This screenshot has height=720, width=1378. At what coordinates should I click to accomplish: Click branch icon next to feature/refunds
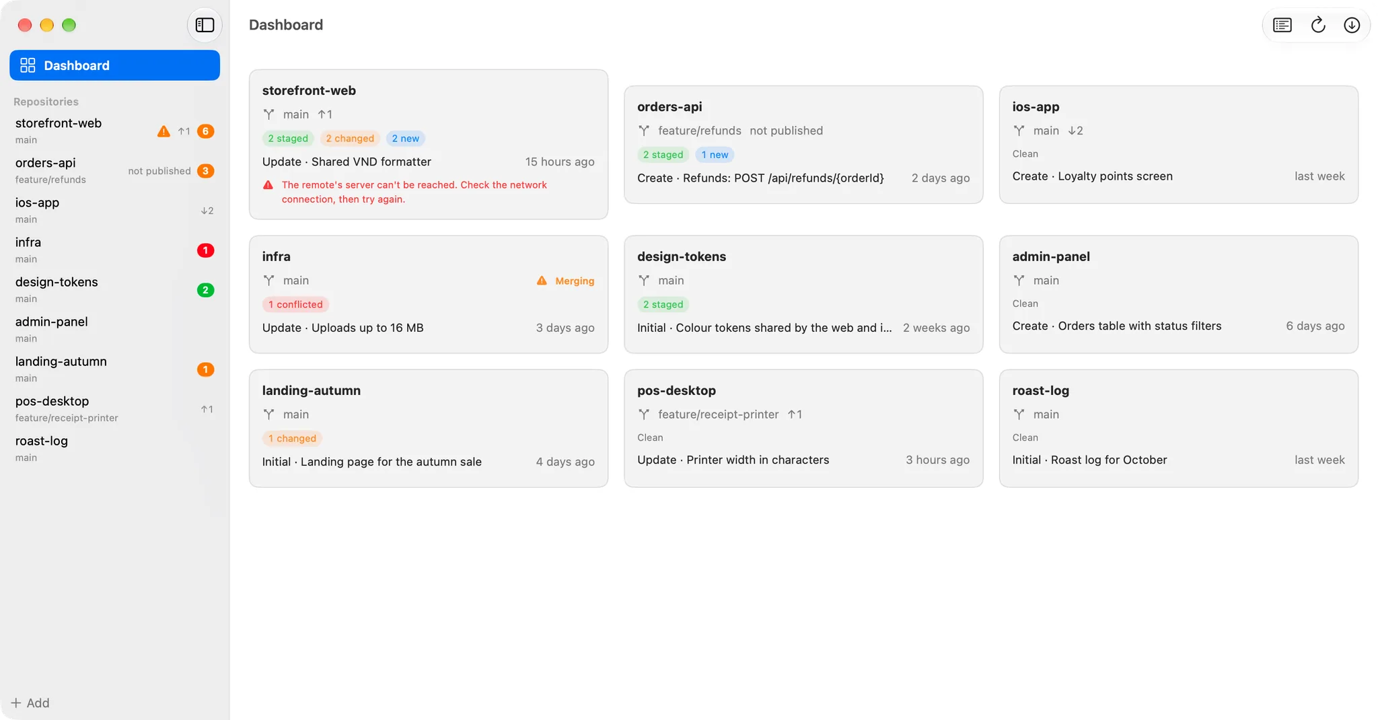click(644, 131)
